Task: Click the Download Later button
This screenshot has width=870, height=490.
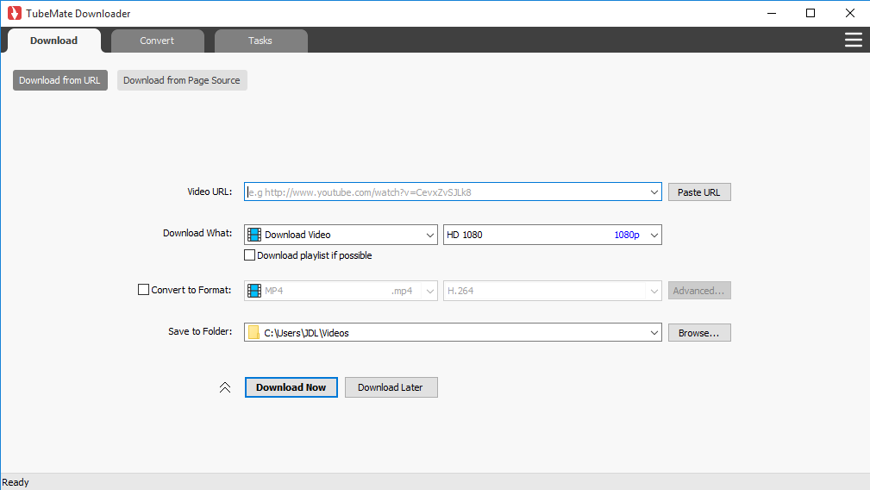Action: point(391,387)
